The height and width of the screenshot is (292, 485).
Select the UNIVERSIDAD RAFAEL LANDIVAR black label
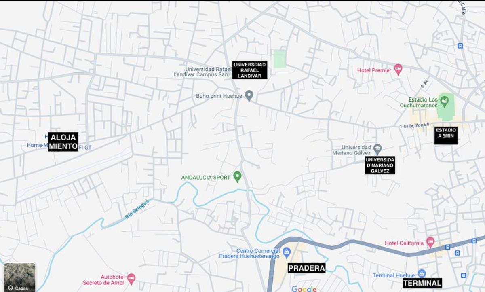(250, 70)
